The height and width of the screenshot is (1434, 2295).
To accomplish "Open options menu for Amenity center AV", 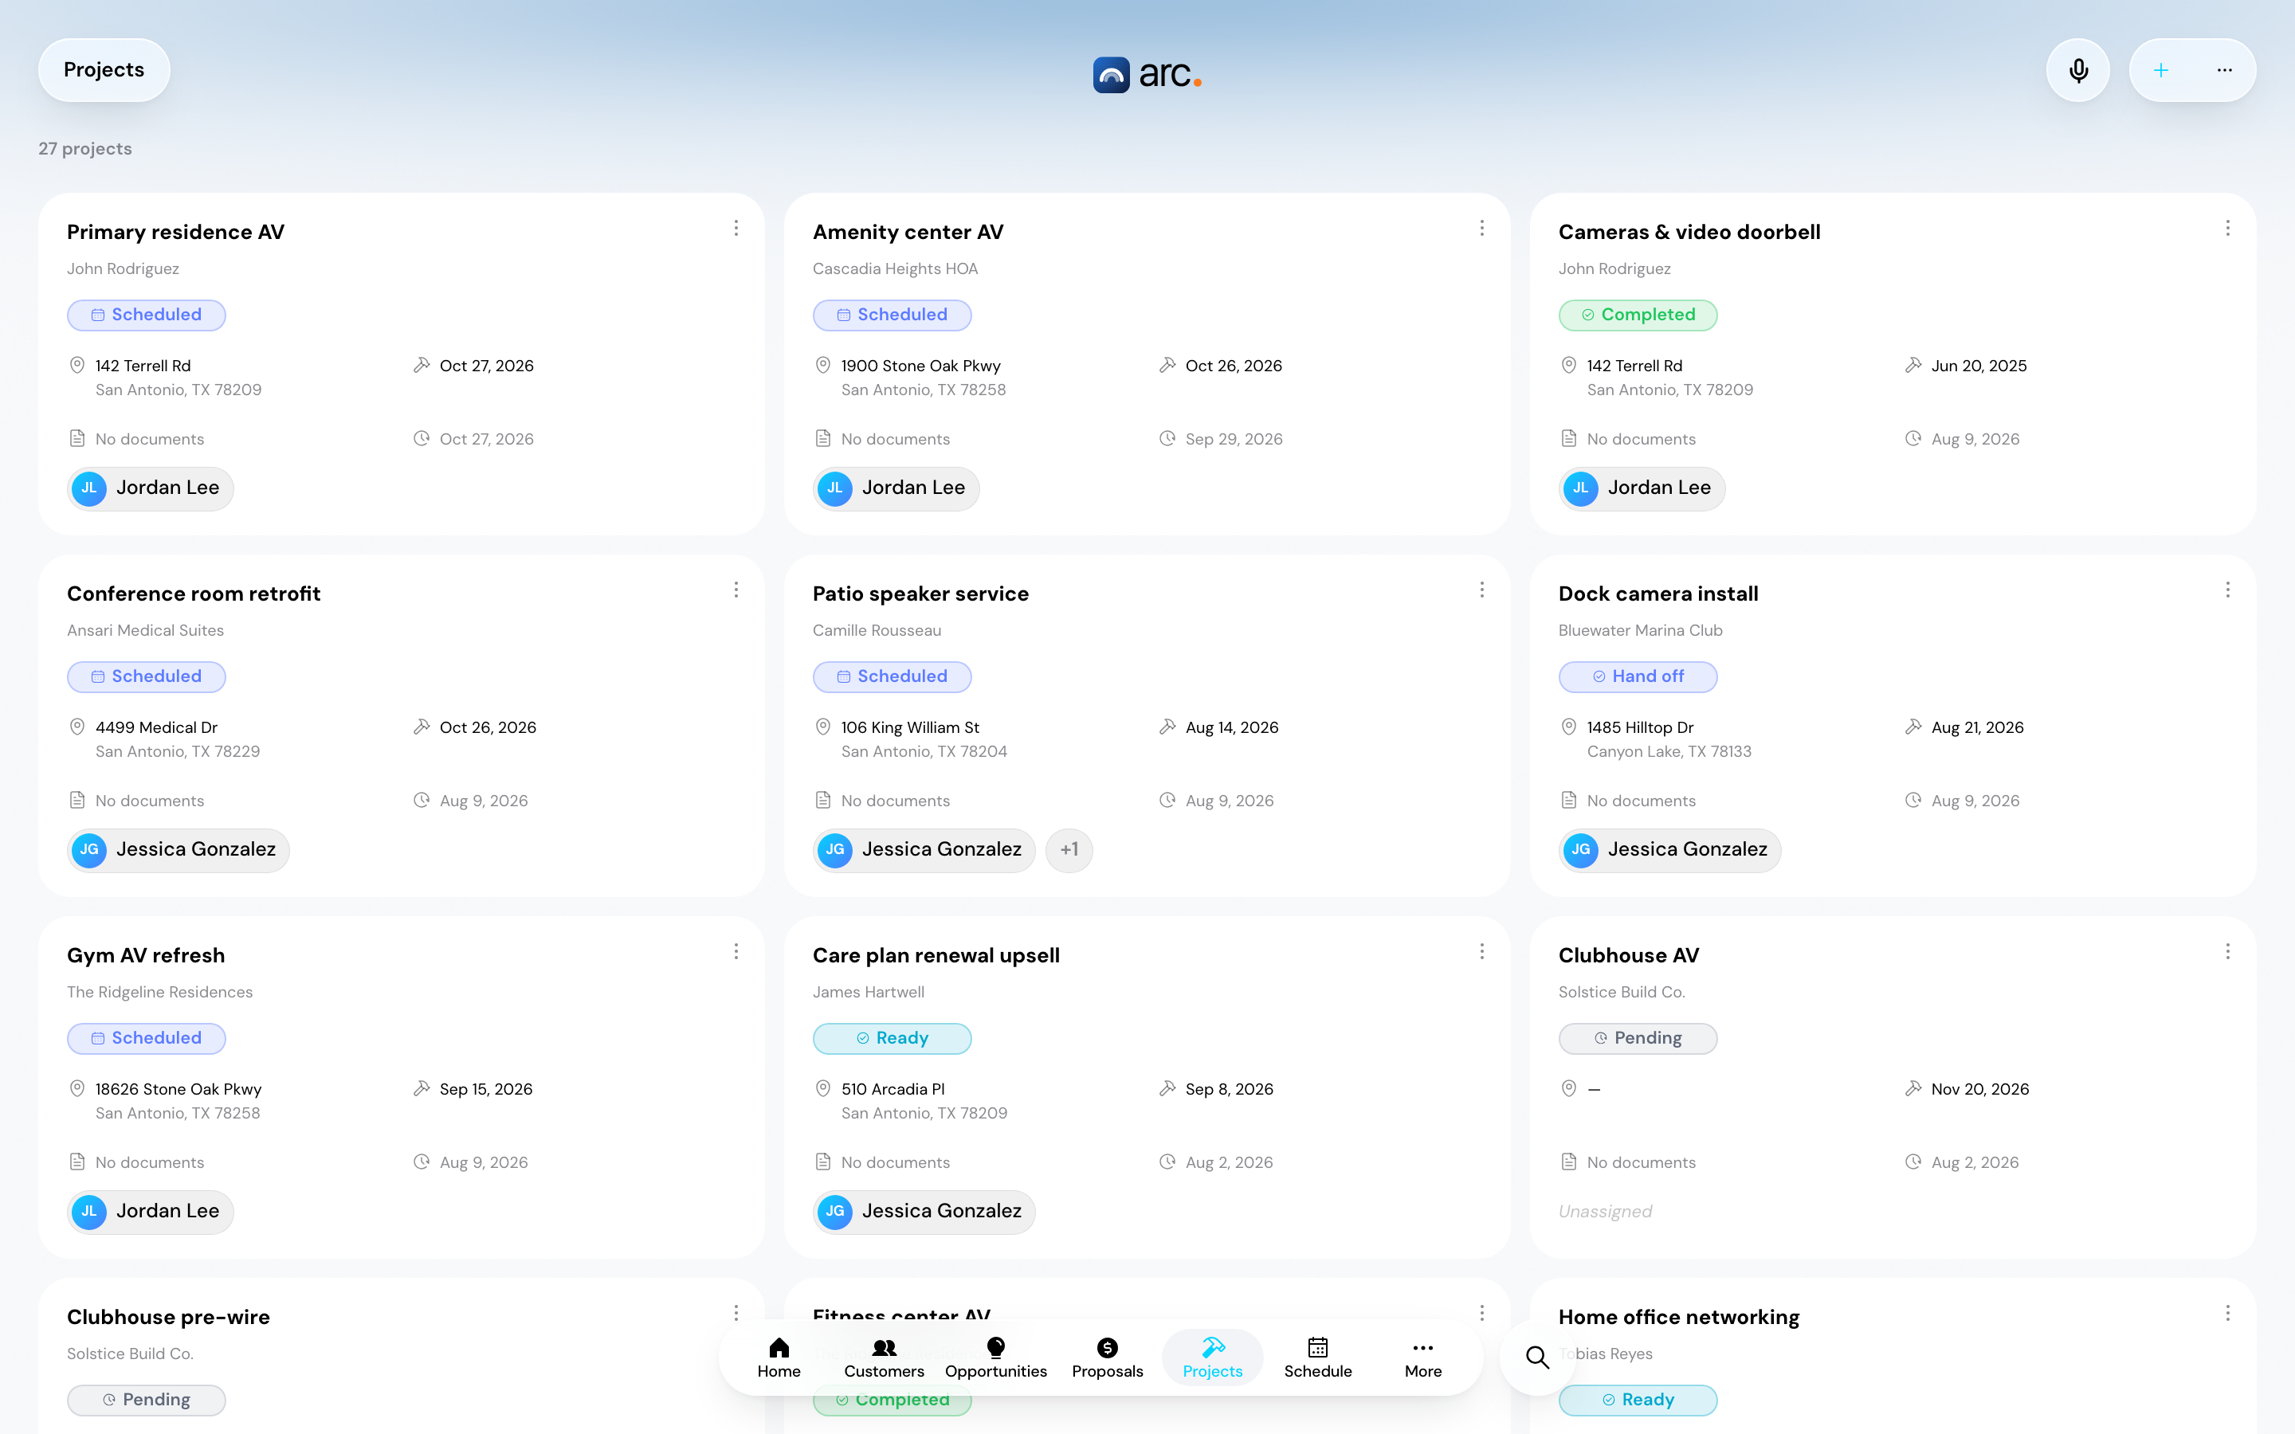I will tap(1481, 229).
